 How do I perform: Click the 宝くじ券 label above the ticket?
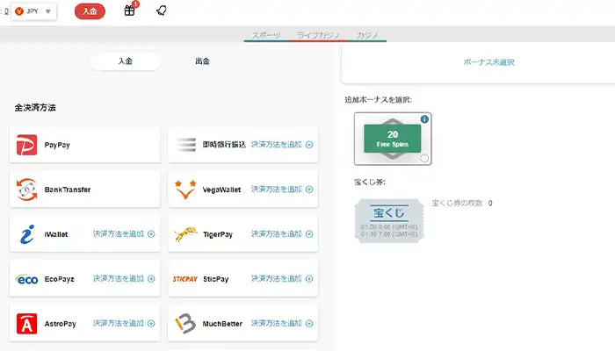(x=370, y=183)
